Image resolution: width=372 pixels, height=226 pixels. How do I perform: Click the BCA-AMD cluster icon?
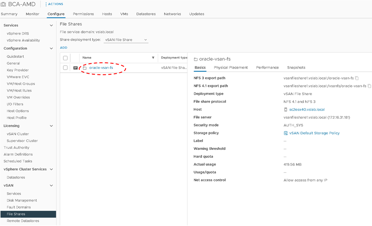tap(4, 4)
